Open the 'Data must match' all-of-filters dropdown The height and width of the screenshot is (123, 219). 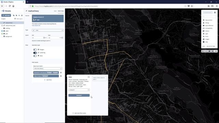tap(48, 69)
